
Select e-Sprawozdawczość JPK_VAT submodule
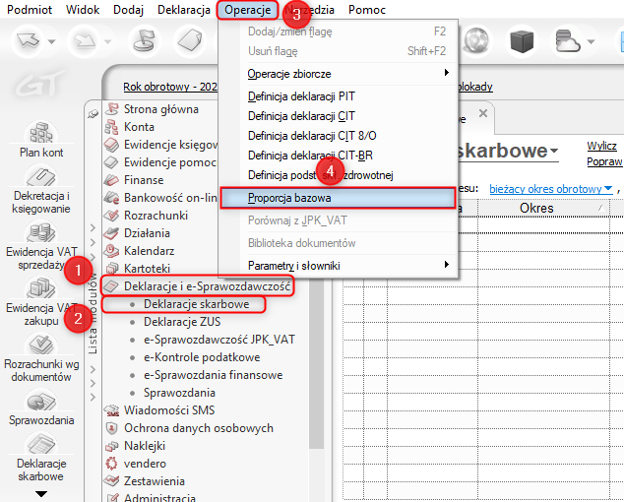coord(219,340)
